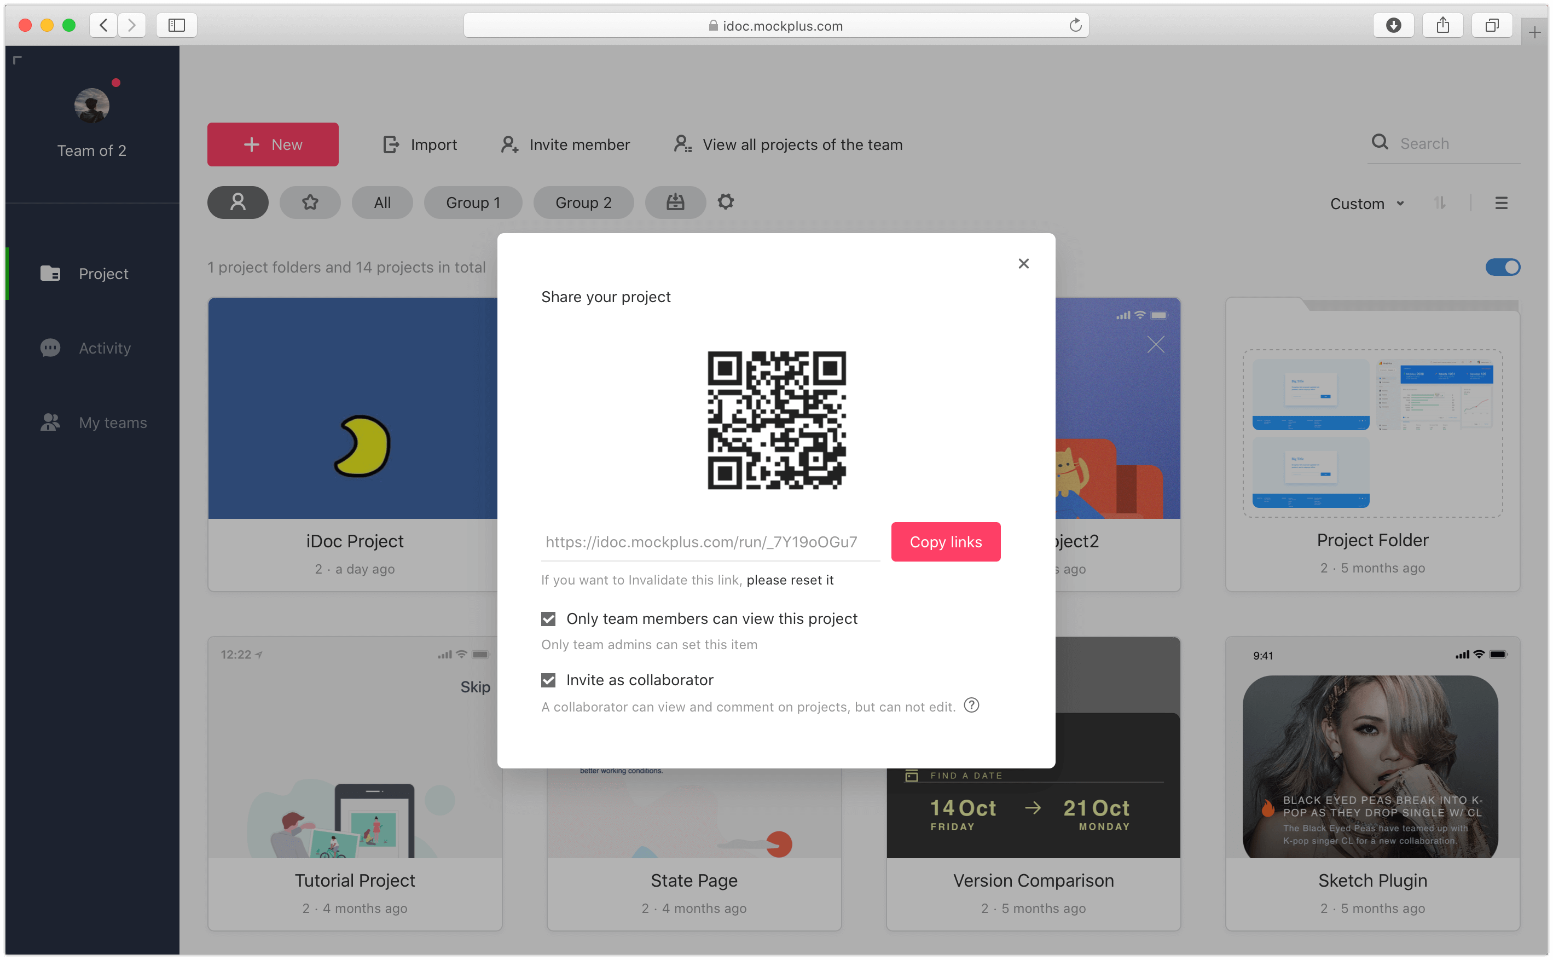The width and height of the screenshot is (1553, 960).
Task: Click the share link URL field
Action: [710, 542]
